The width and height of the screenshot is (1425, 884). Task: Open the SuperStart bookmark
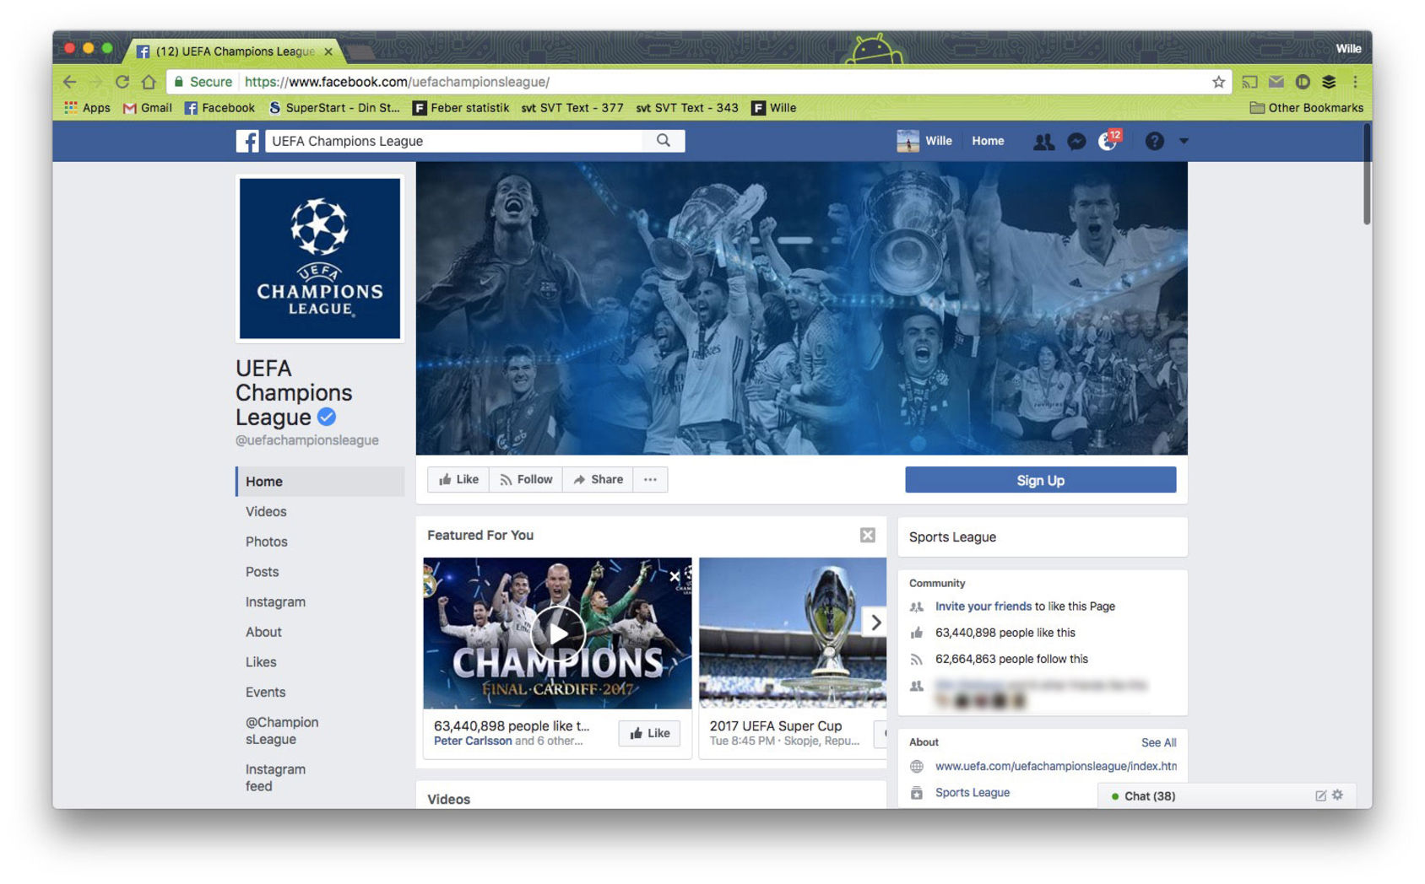pos(334,108)
